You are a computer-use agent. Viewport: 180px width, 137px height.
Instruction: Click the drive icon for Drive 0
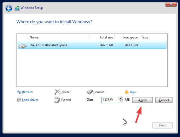point(22,46)
